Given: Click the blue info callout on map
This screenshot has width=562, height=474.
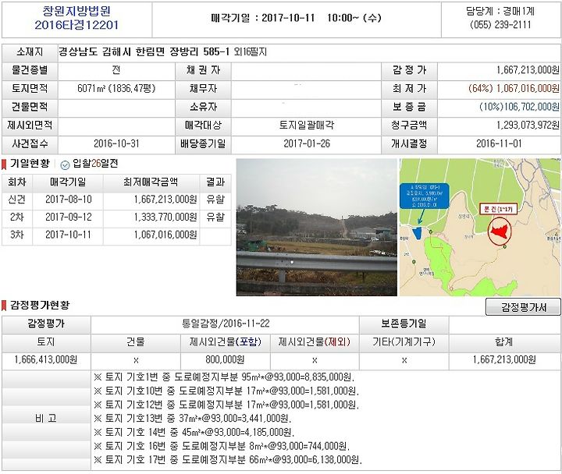Looking at the screenshot, I should point(425,196).
